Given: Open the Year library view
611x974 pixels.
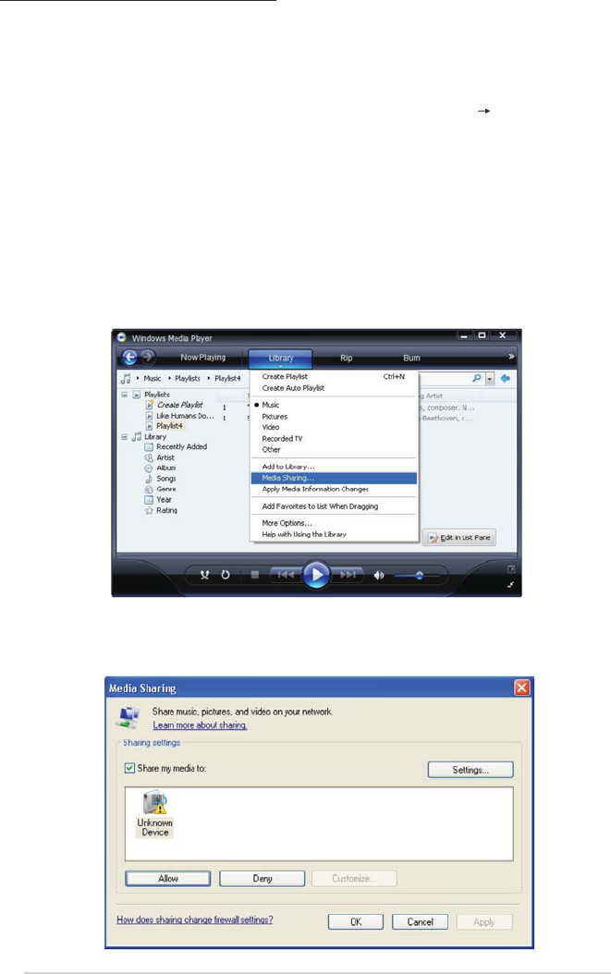Looking at the screenshot, I should 165,499.
